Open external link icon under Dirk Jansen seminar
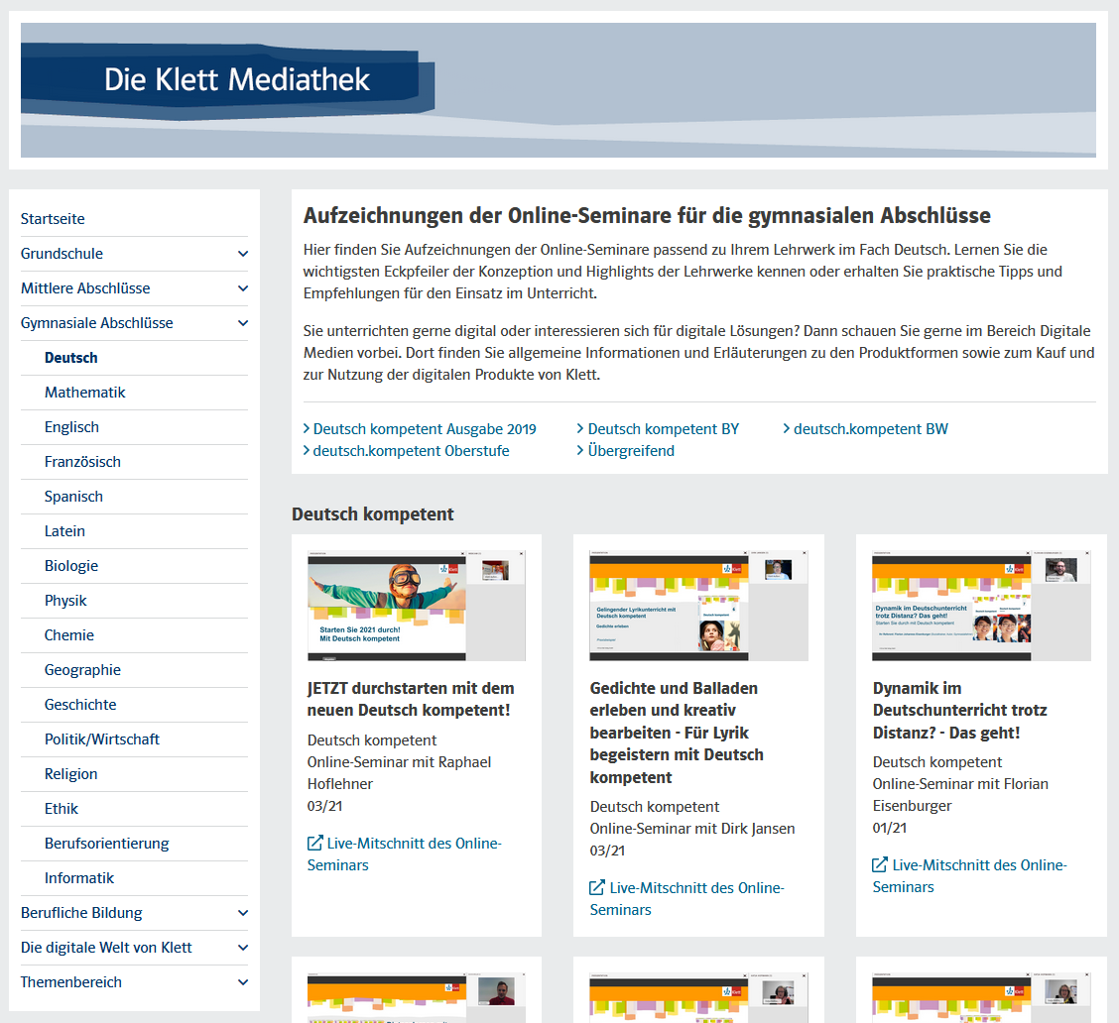 (596, 887)
